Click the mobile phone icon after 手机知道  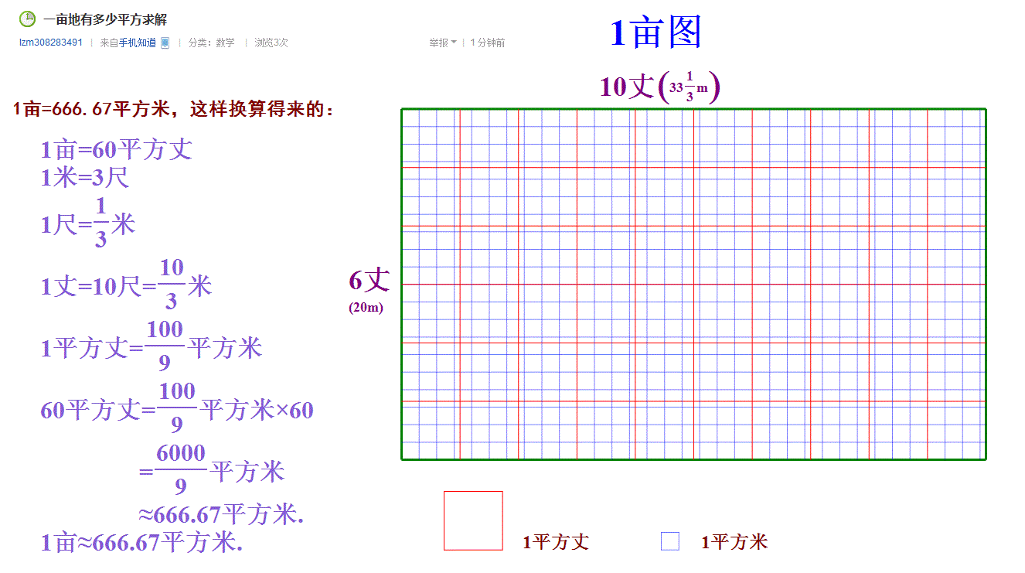click(x=165, y=43)
